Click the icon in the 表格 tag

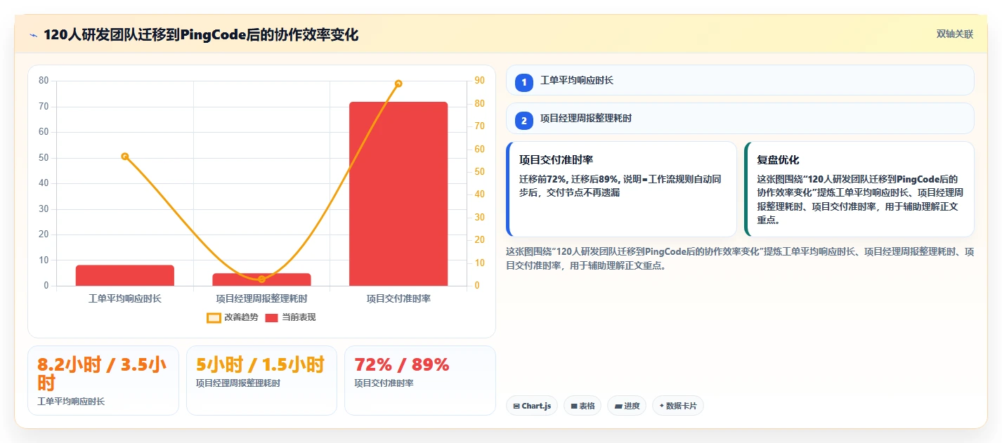point(574,406)
